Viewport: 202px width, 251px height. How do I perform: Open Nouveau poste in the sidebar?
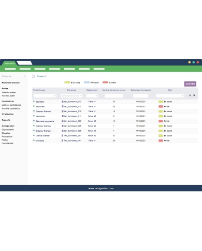pyautogui.click(x=8, y=96)
